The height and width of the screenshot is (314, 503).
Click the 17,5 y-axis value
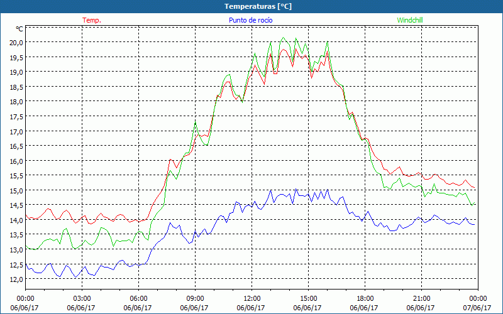pyautogui.click(x=16, y=117)
